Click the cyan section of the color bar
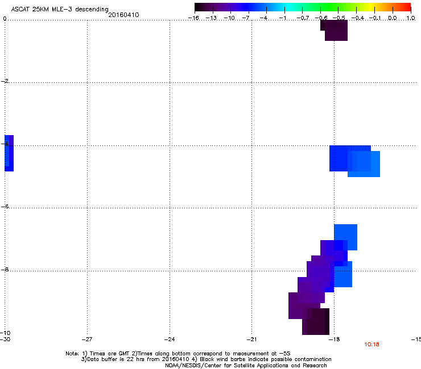 (287, 7)
